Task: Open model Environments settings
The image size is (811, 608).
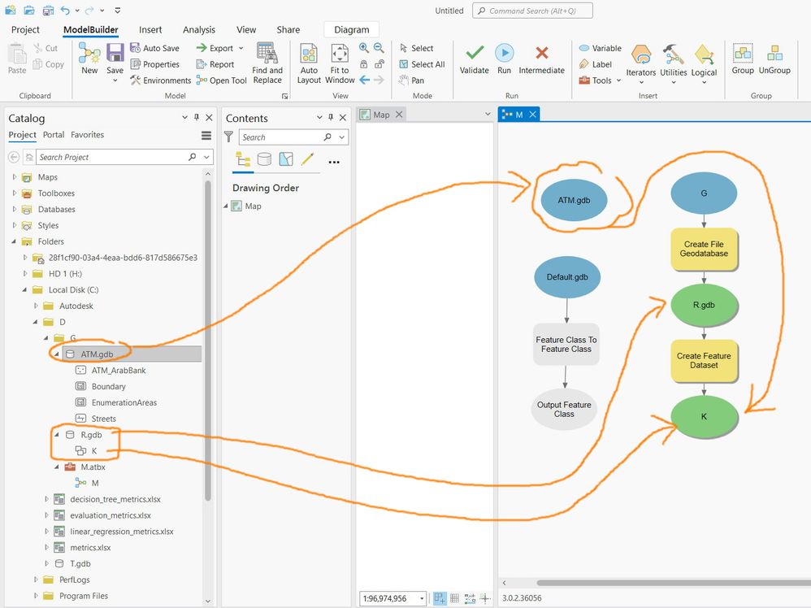Action: click(x=160, y=80)
